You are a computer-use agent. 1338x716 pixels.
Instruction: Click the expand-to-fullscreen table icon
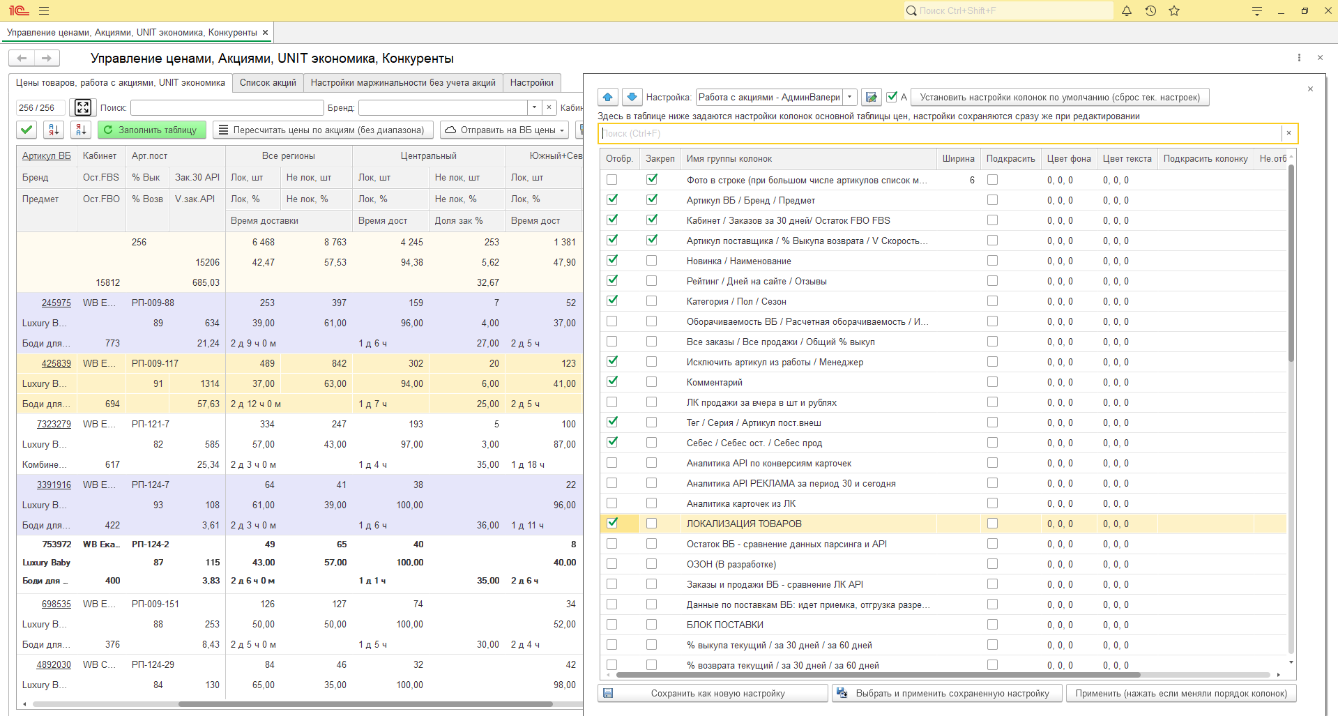point(83,107)
